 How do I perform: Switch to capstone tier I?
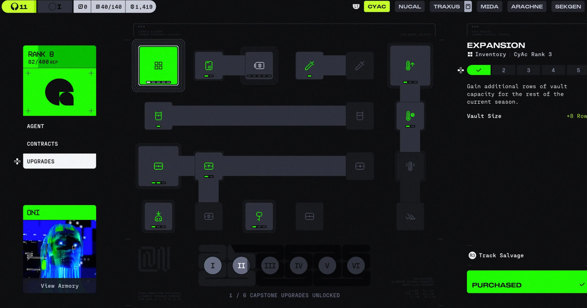click(x=213, y=266)
